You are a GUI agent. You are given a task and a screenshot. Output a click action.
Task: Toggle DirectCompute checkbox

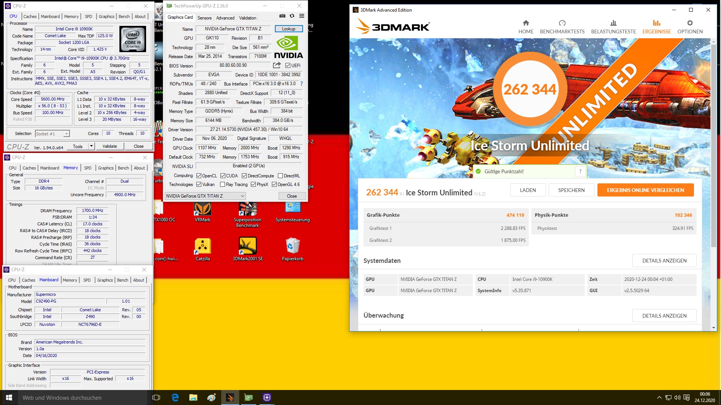point(244,176)
